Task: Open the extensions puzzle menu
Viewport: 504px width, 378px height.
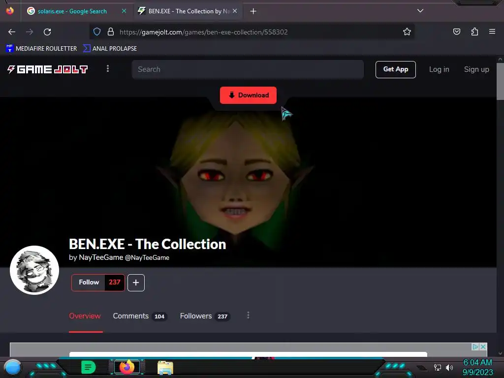Action: 474,32
